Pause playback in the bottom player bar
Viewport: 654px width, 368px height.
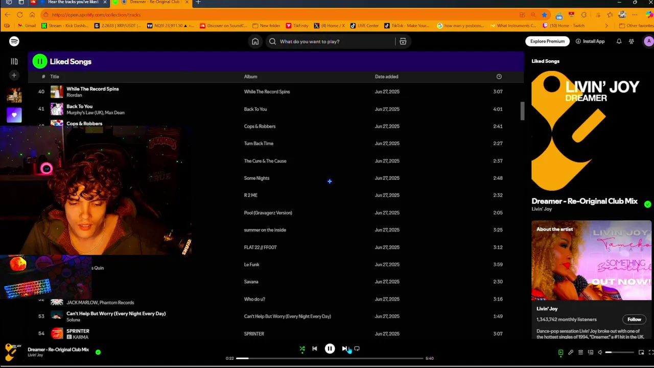coord(330,349)
